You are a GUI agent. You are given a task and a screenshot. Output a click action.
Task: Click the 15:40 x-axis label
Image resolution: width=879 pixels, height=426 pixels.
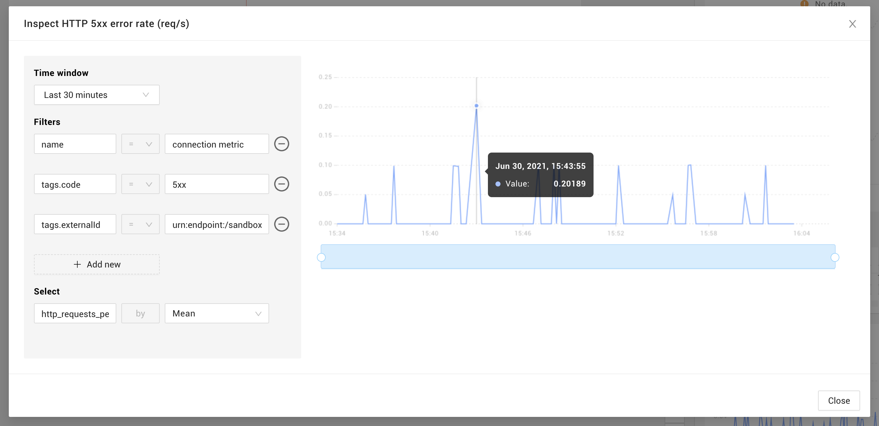coord(430,233)
